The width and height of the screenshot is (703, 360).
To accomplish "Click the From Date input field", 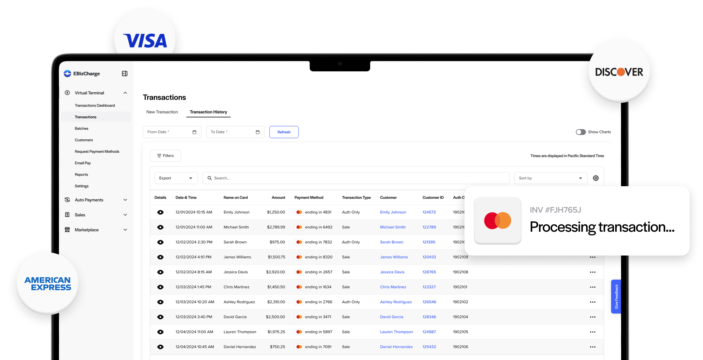I will (x=172, y=132).
